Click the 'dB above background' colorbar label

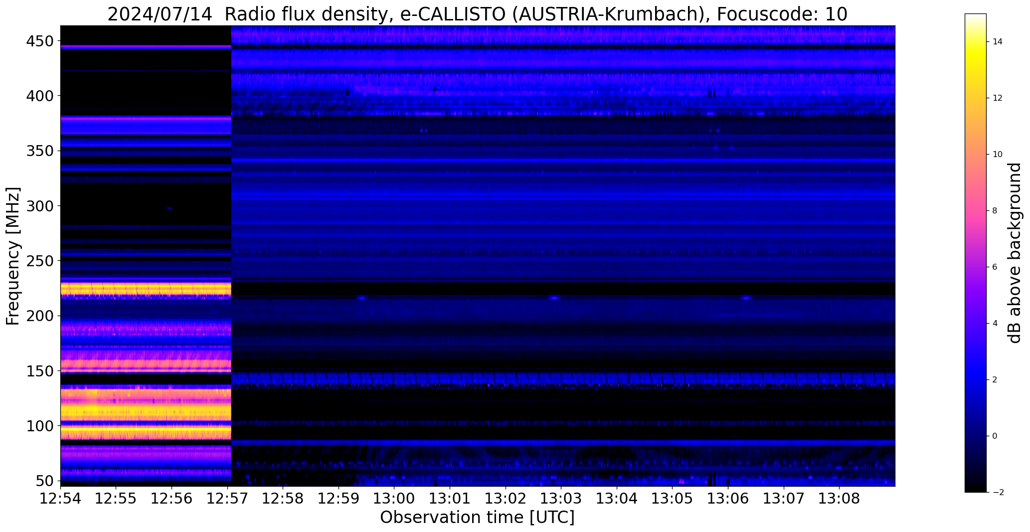tap(1015, 253)
